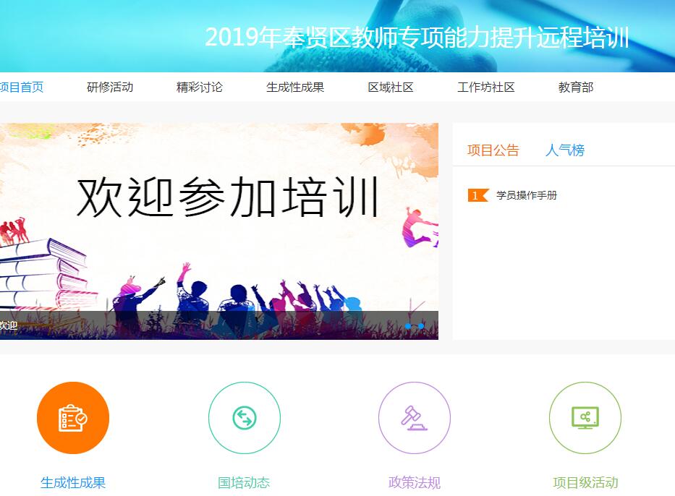The image size is (675, 496).
Task: Open the 工作坊社区 menu item
Action: tap(485, 87)
